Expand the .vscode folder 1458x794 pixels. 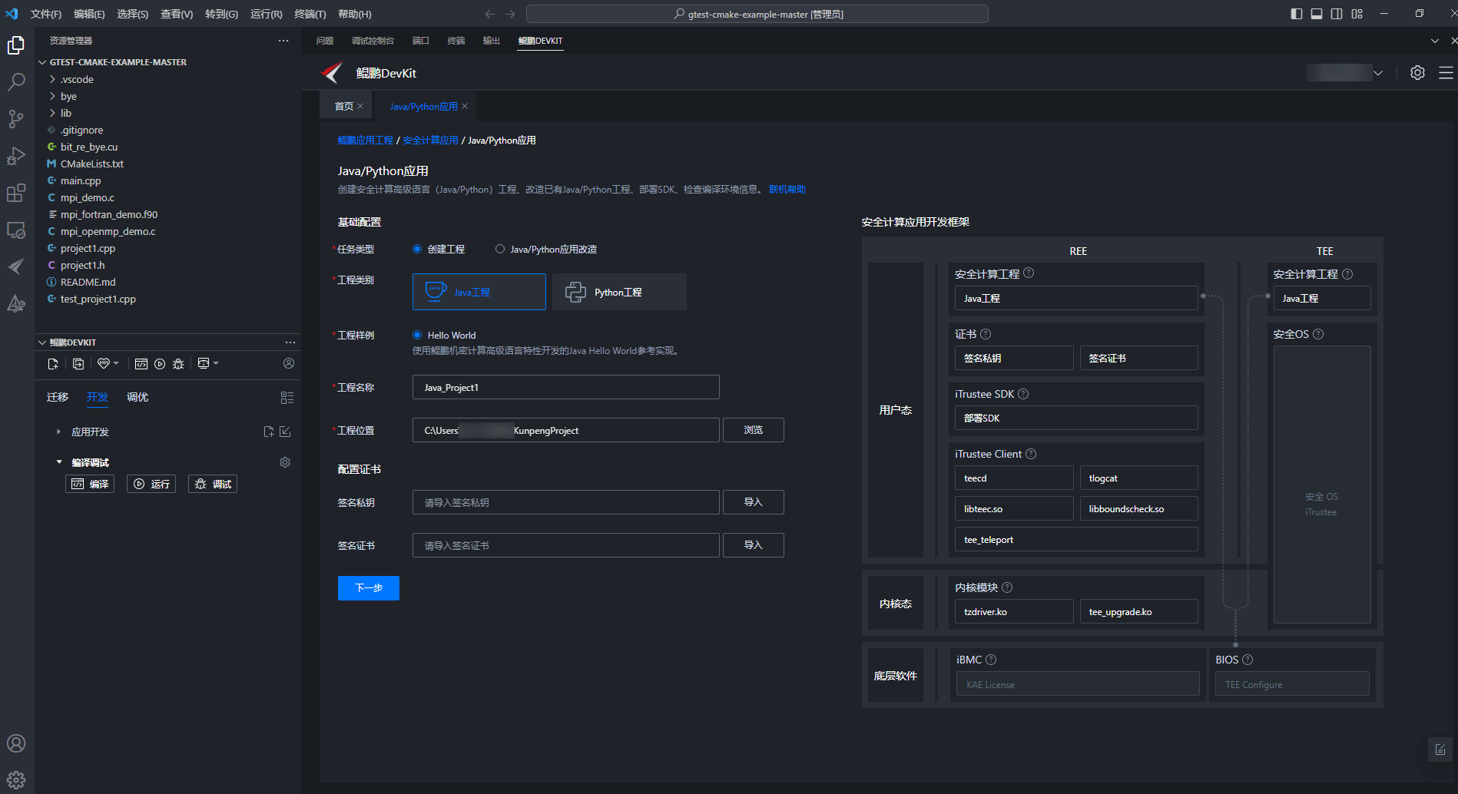click(x=52, y=79)
